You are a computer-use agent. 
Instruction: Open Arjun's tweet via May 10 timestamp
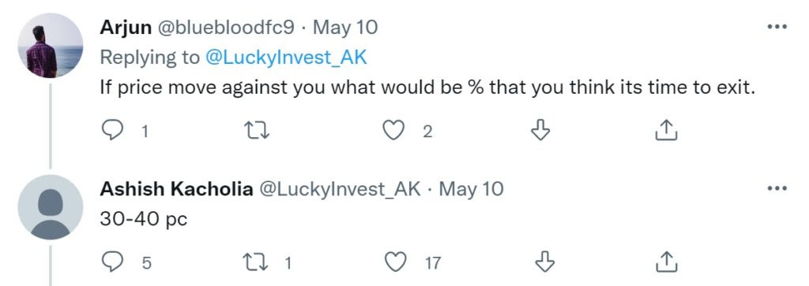(x=345, y=28)
